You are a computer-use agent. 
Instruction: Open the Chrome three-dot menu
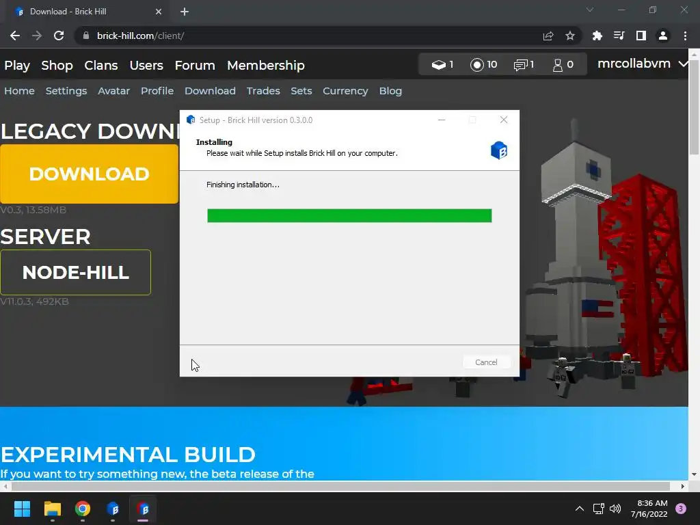[x=685, y=36]
